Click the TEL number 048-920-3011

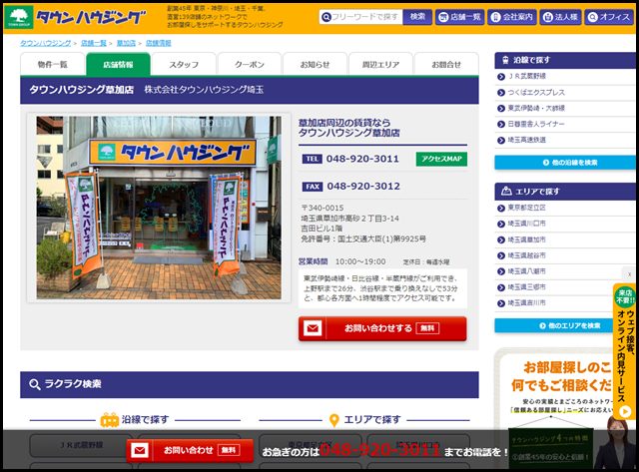pyautogui.click(x=362, y=159)
